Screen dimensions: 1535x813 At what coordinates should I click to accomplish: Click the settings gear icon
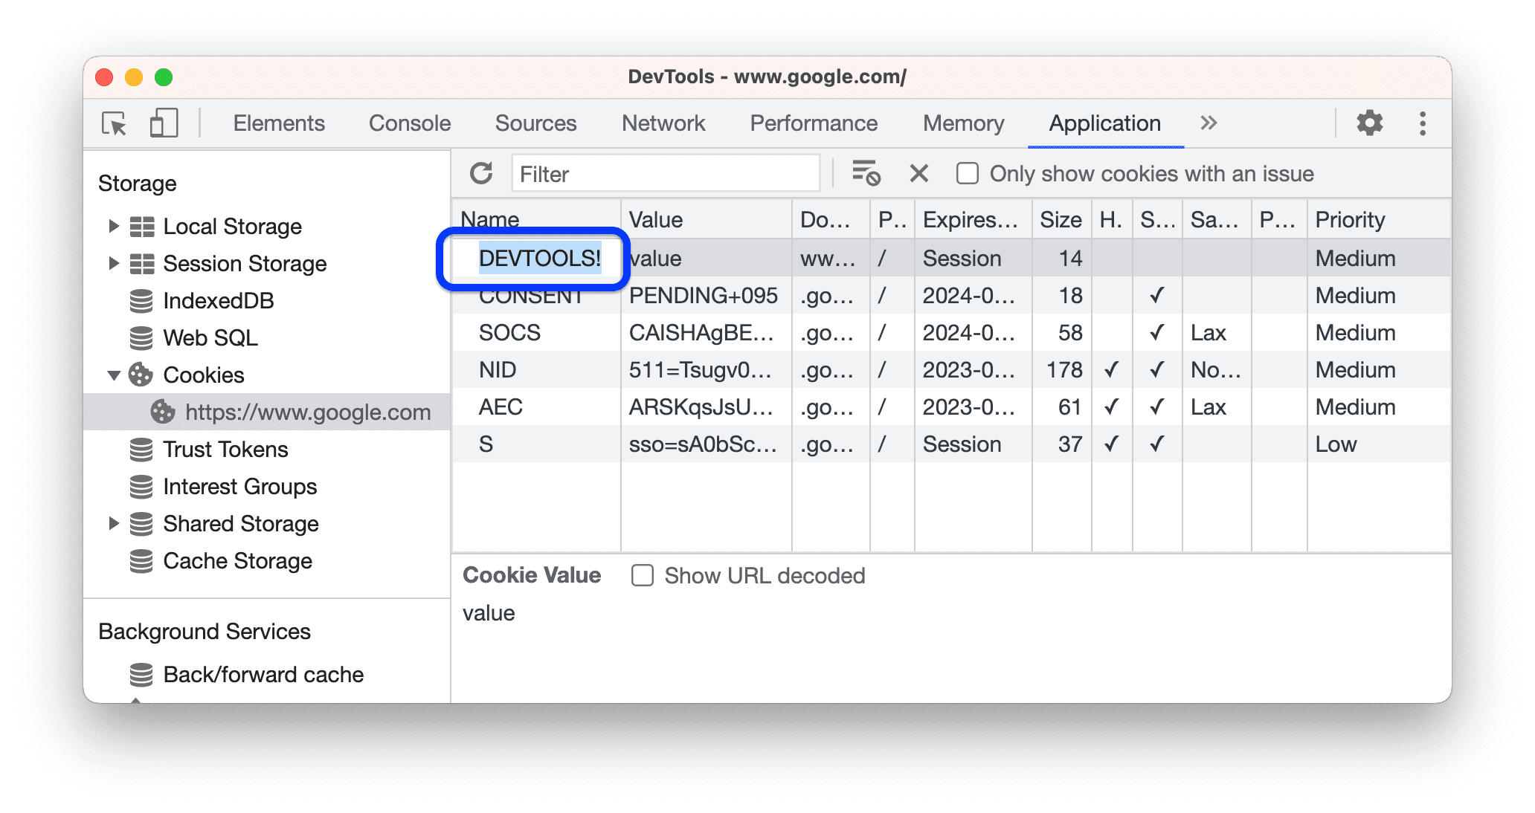click(1369, 123)
